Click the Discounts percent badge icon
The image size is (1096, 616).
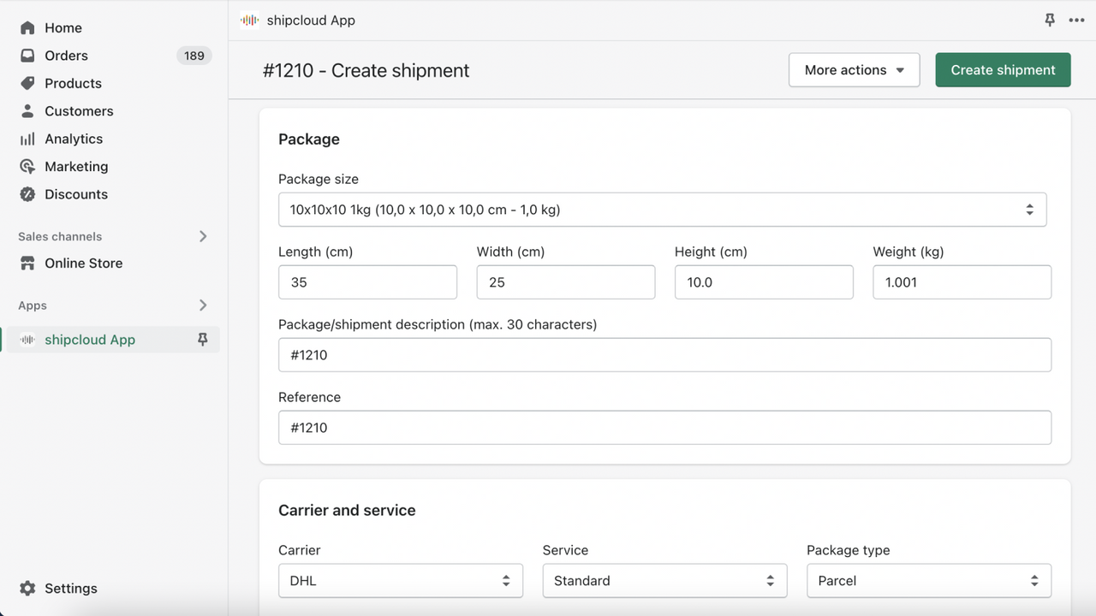tap(27, 194)
